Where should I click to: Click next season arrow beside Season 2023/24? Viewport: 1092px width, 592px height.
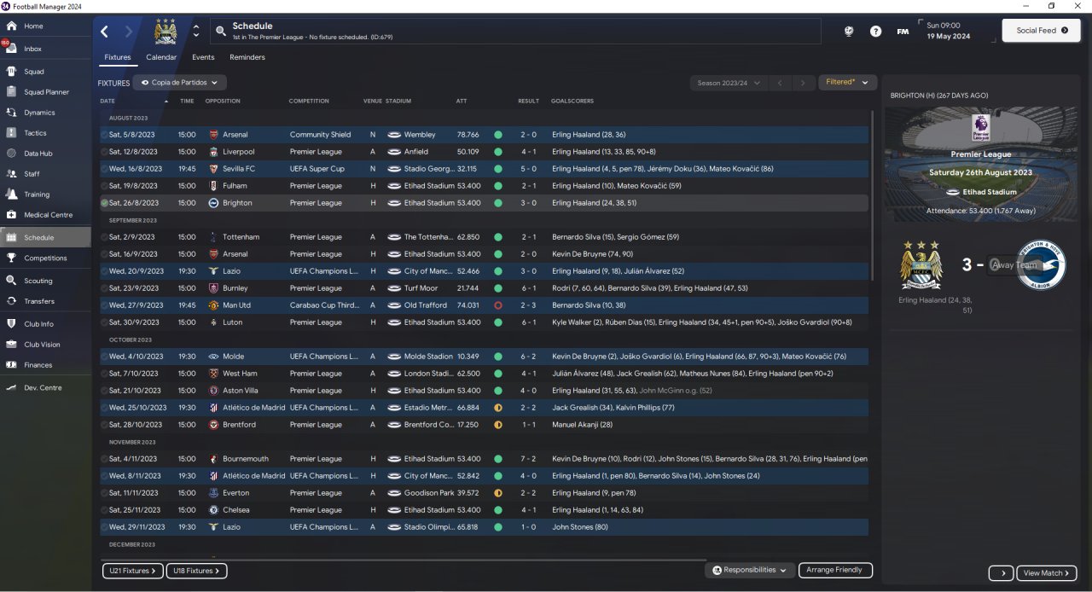coord(803,83)
